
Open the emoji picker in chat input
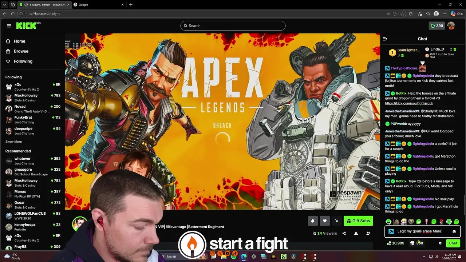(x=454, y=231)
